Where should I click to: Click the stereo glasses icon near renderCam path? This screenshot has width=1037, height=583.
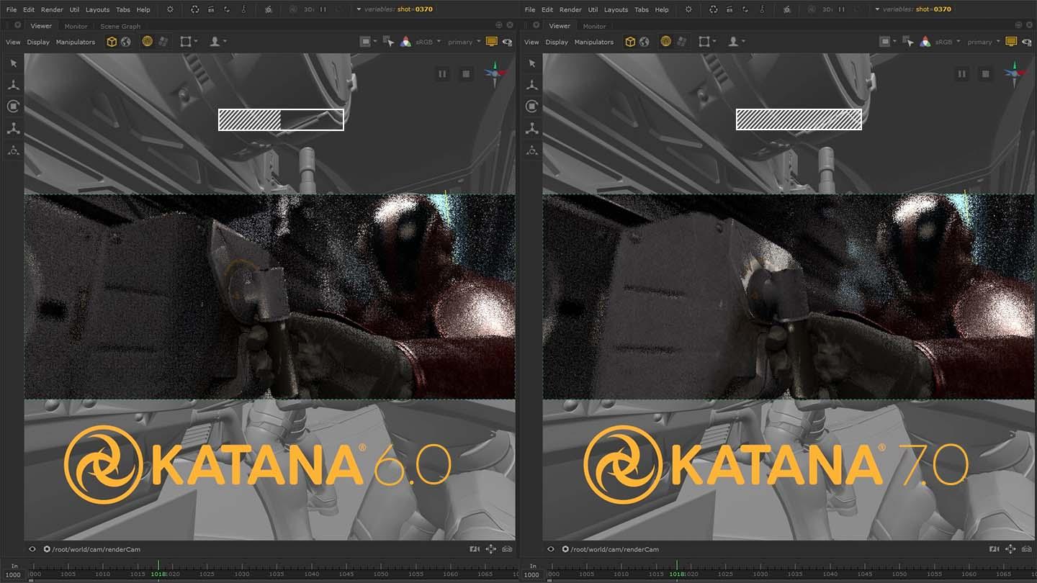[x=507, y=548]
